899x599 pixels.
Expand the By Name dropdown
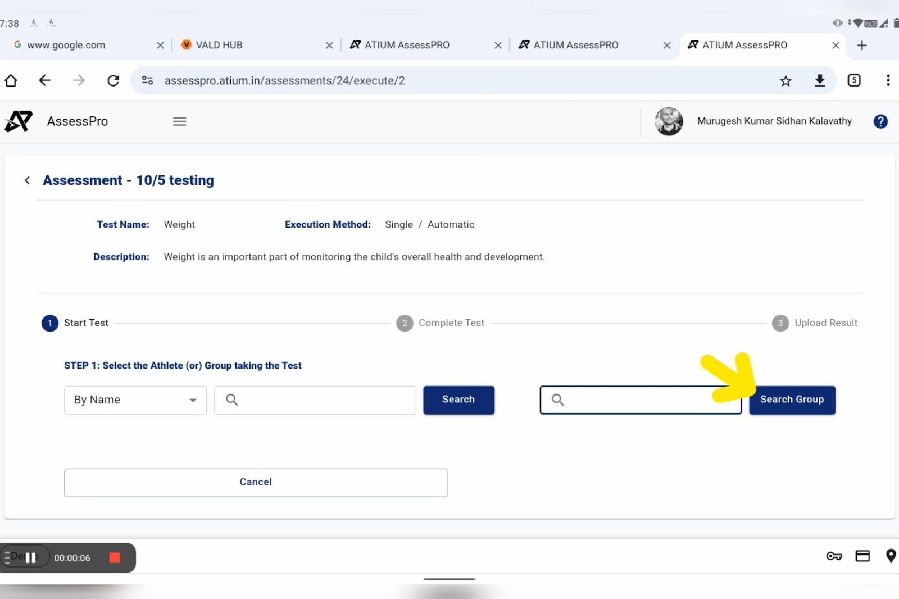[x=135, y=400]
